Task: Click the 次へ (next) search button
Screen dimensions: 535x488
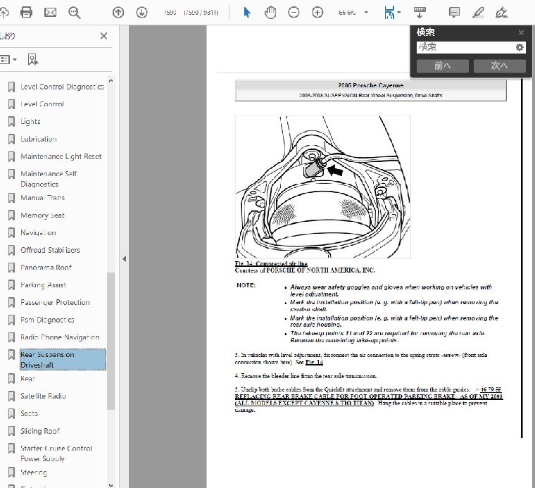Action: (499, 65)
